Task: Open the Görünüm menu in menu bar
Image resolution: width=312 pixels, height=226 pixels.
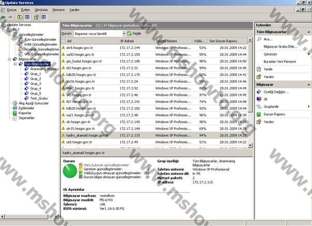Action: pos(41,10)
